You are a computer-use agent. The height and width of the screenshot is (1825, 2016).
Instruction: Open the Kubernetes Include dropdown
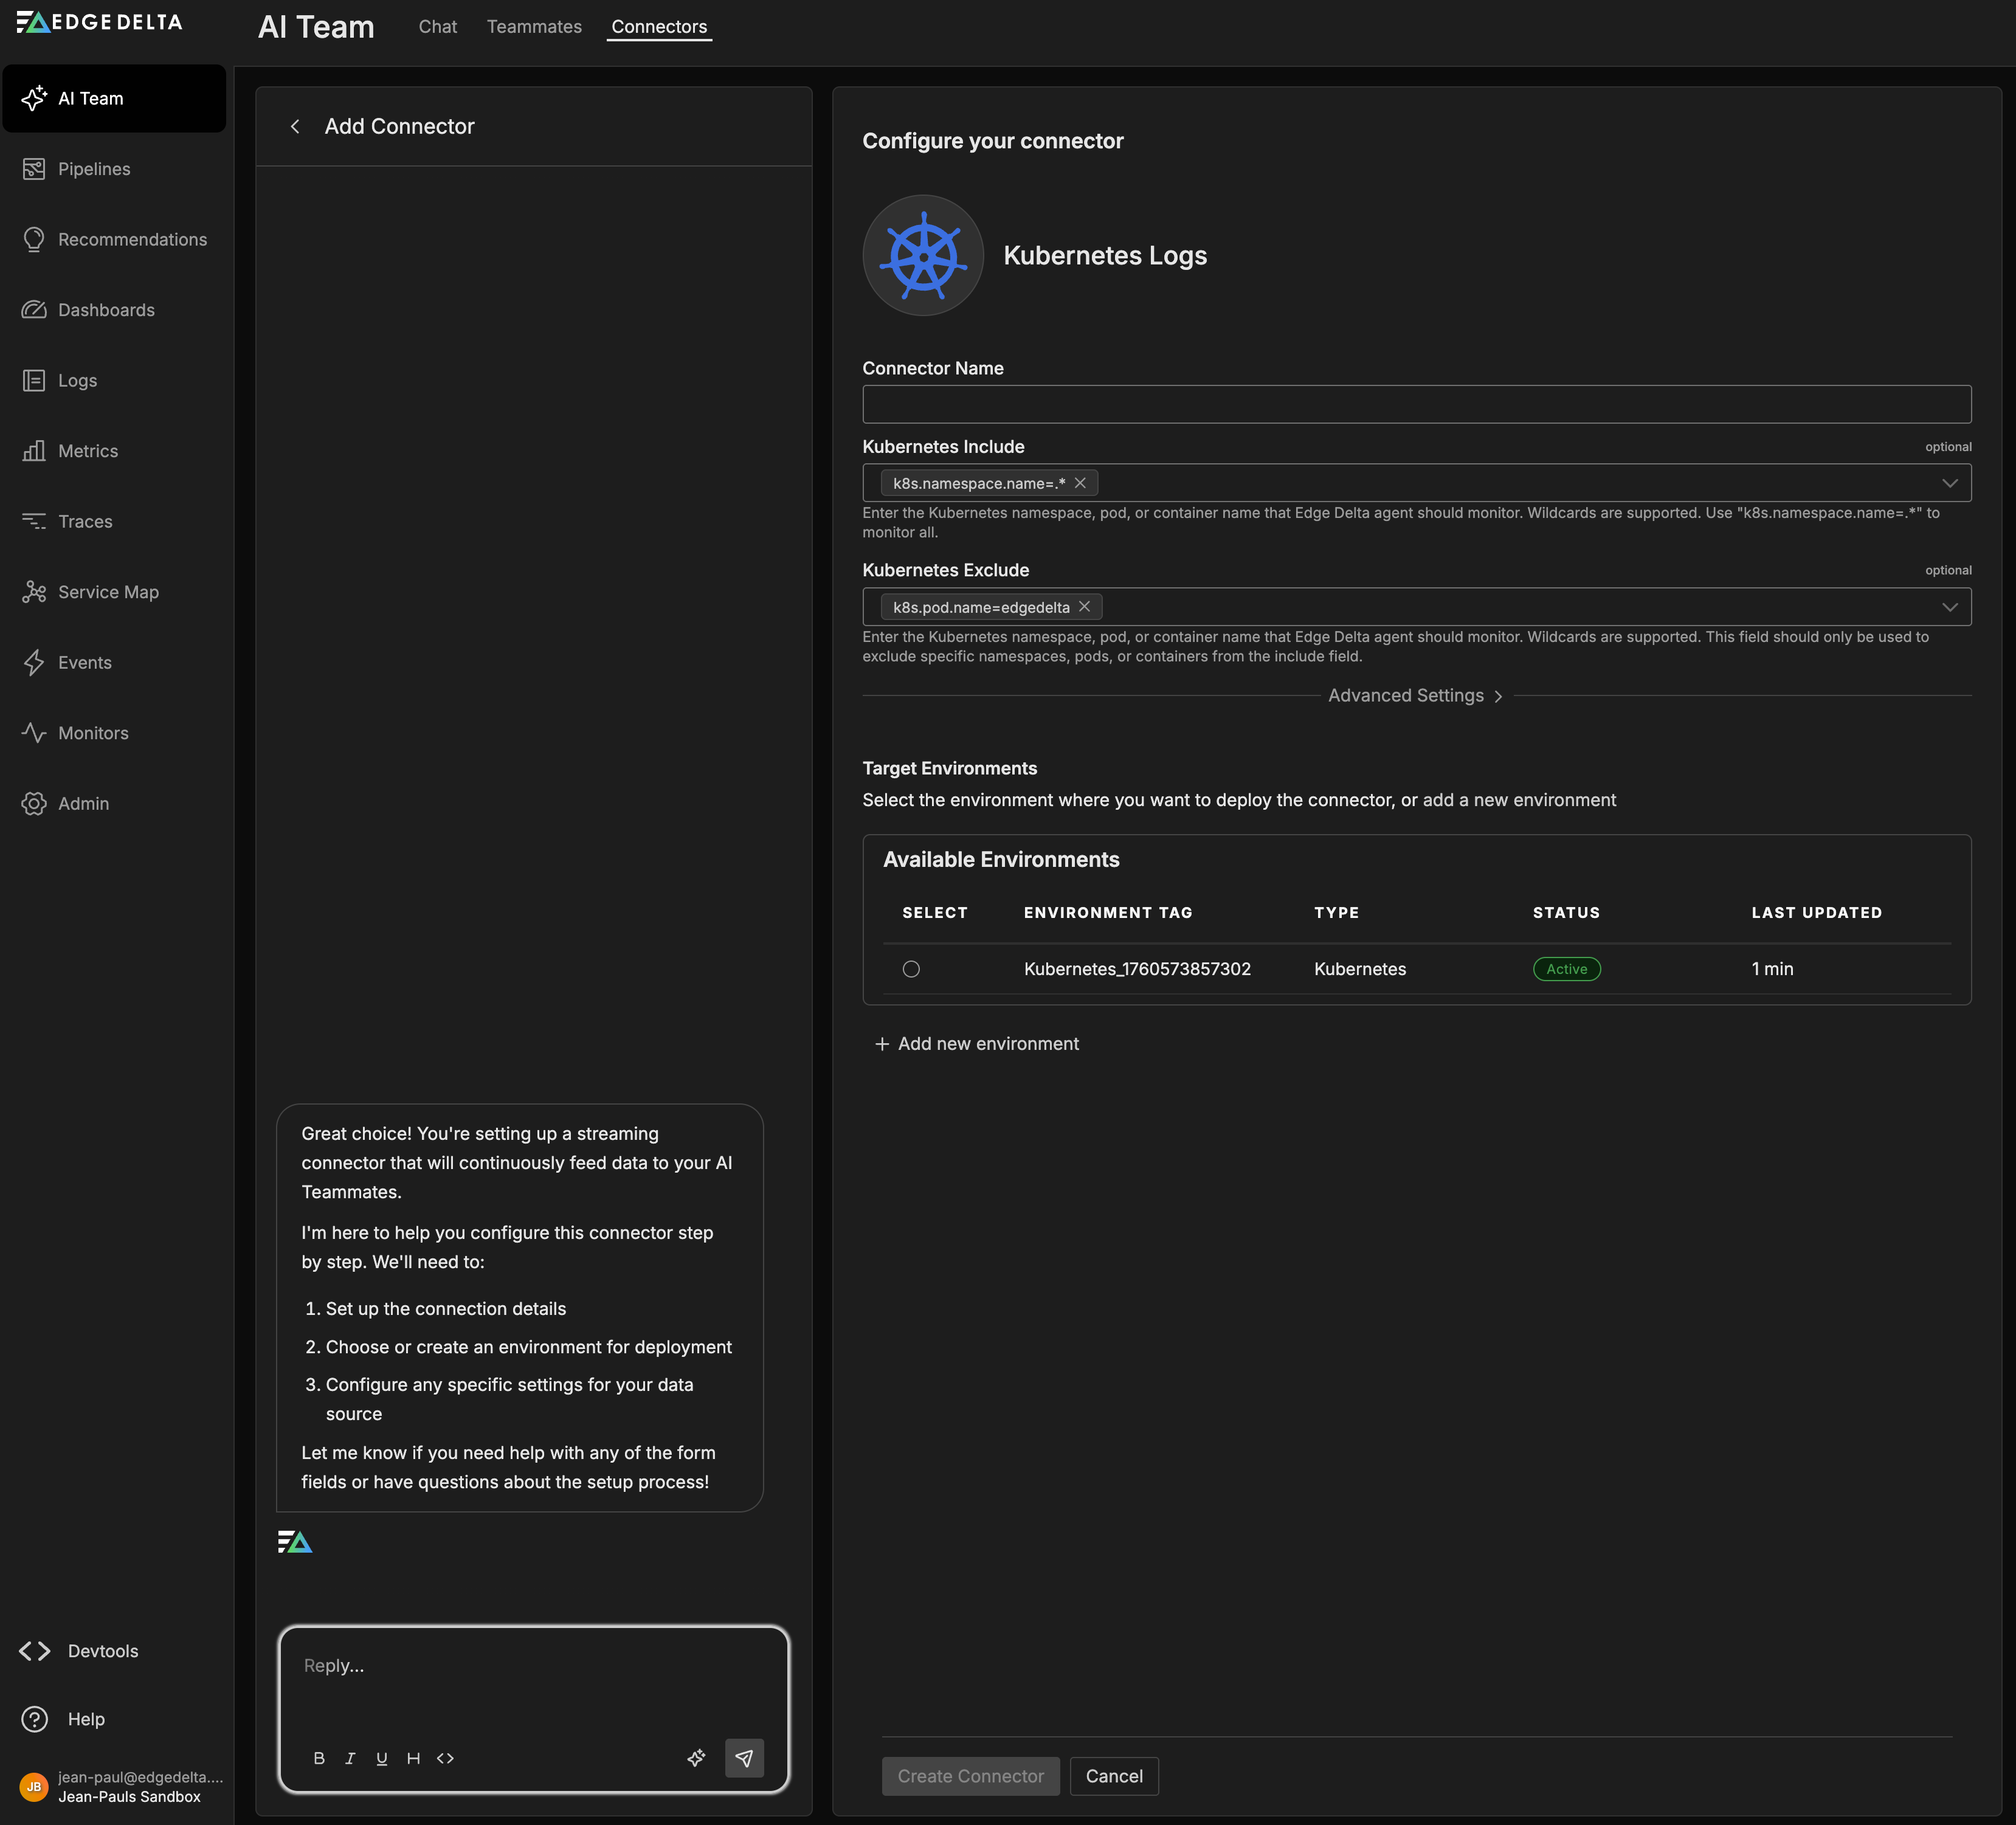[x=1949, y=483]
